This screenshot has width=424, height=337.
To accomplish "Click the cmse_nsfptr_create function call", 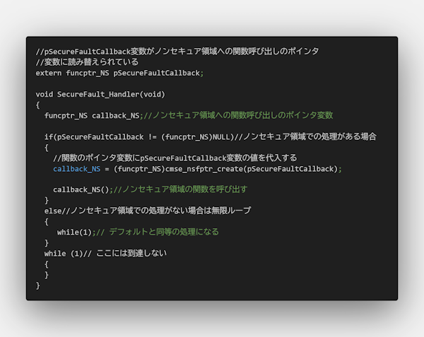I will click(201, 168).
